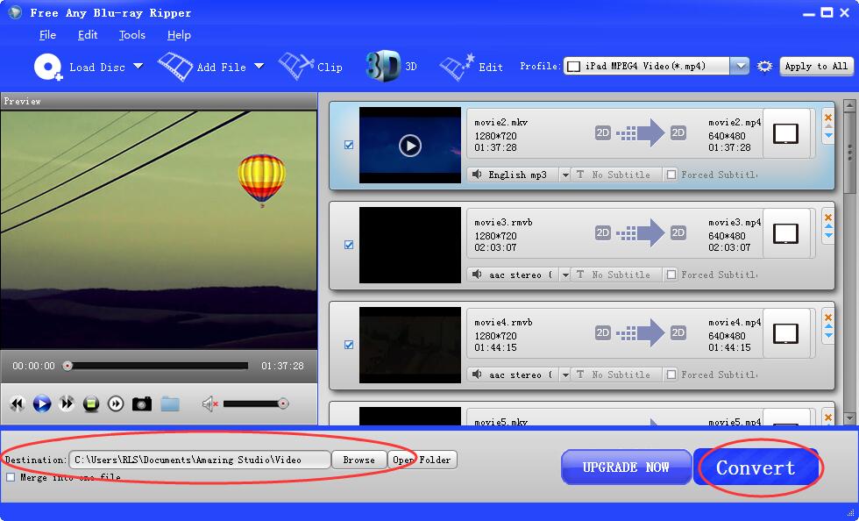
Task: Rewind the preview video
Action: click(17, 404)
